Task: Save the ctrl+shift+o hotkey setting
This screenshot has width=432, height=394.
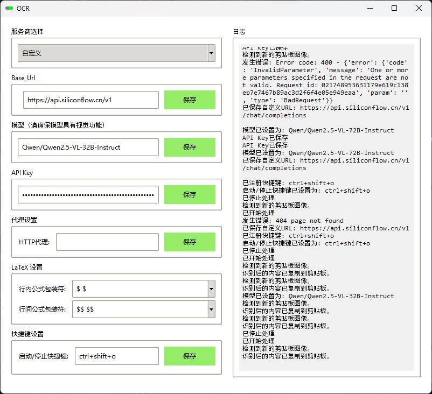Action: coord(190,356)
